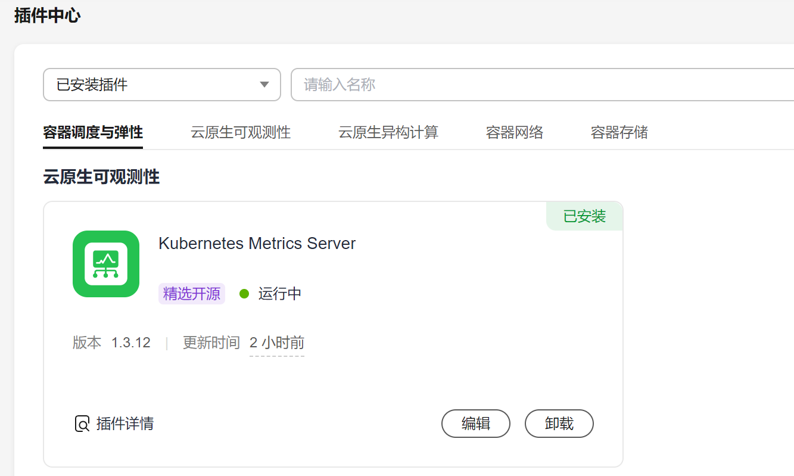
Task: Click the 插件中心 page title
Action: tap(48, 16)
